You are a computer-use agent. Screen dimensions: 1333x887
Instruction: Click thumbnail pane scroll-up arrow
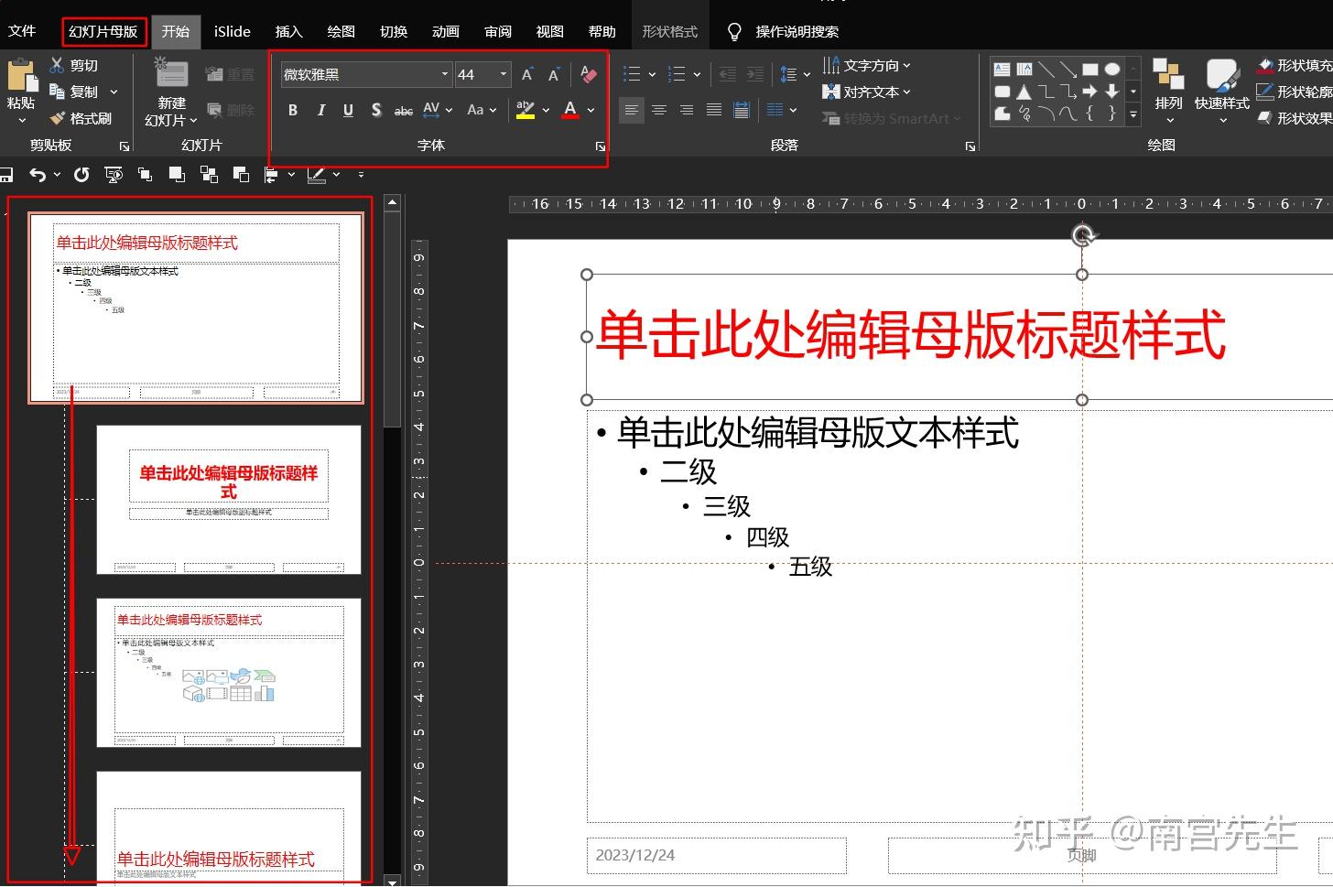[x=393, y=202]
